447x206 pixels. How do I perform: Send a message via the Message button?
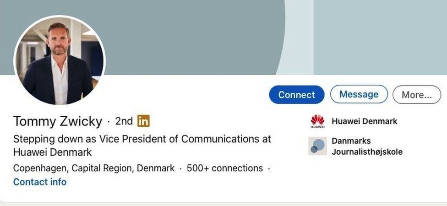(359, 95)
